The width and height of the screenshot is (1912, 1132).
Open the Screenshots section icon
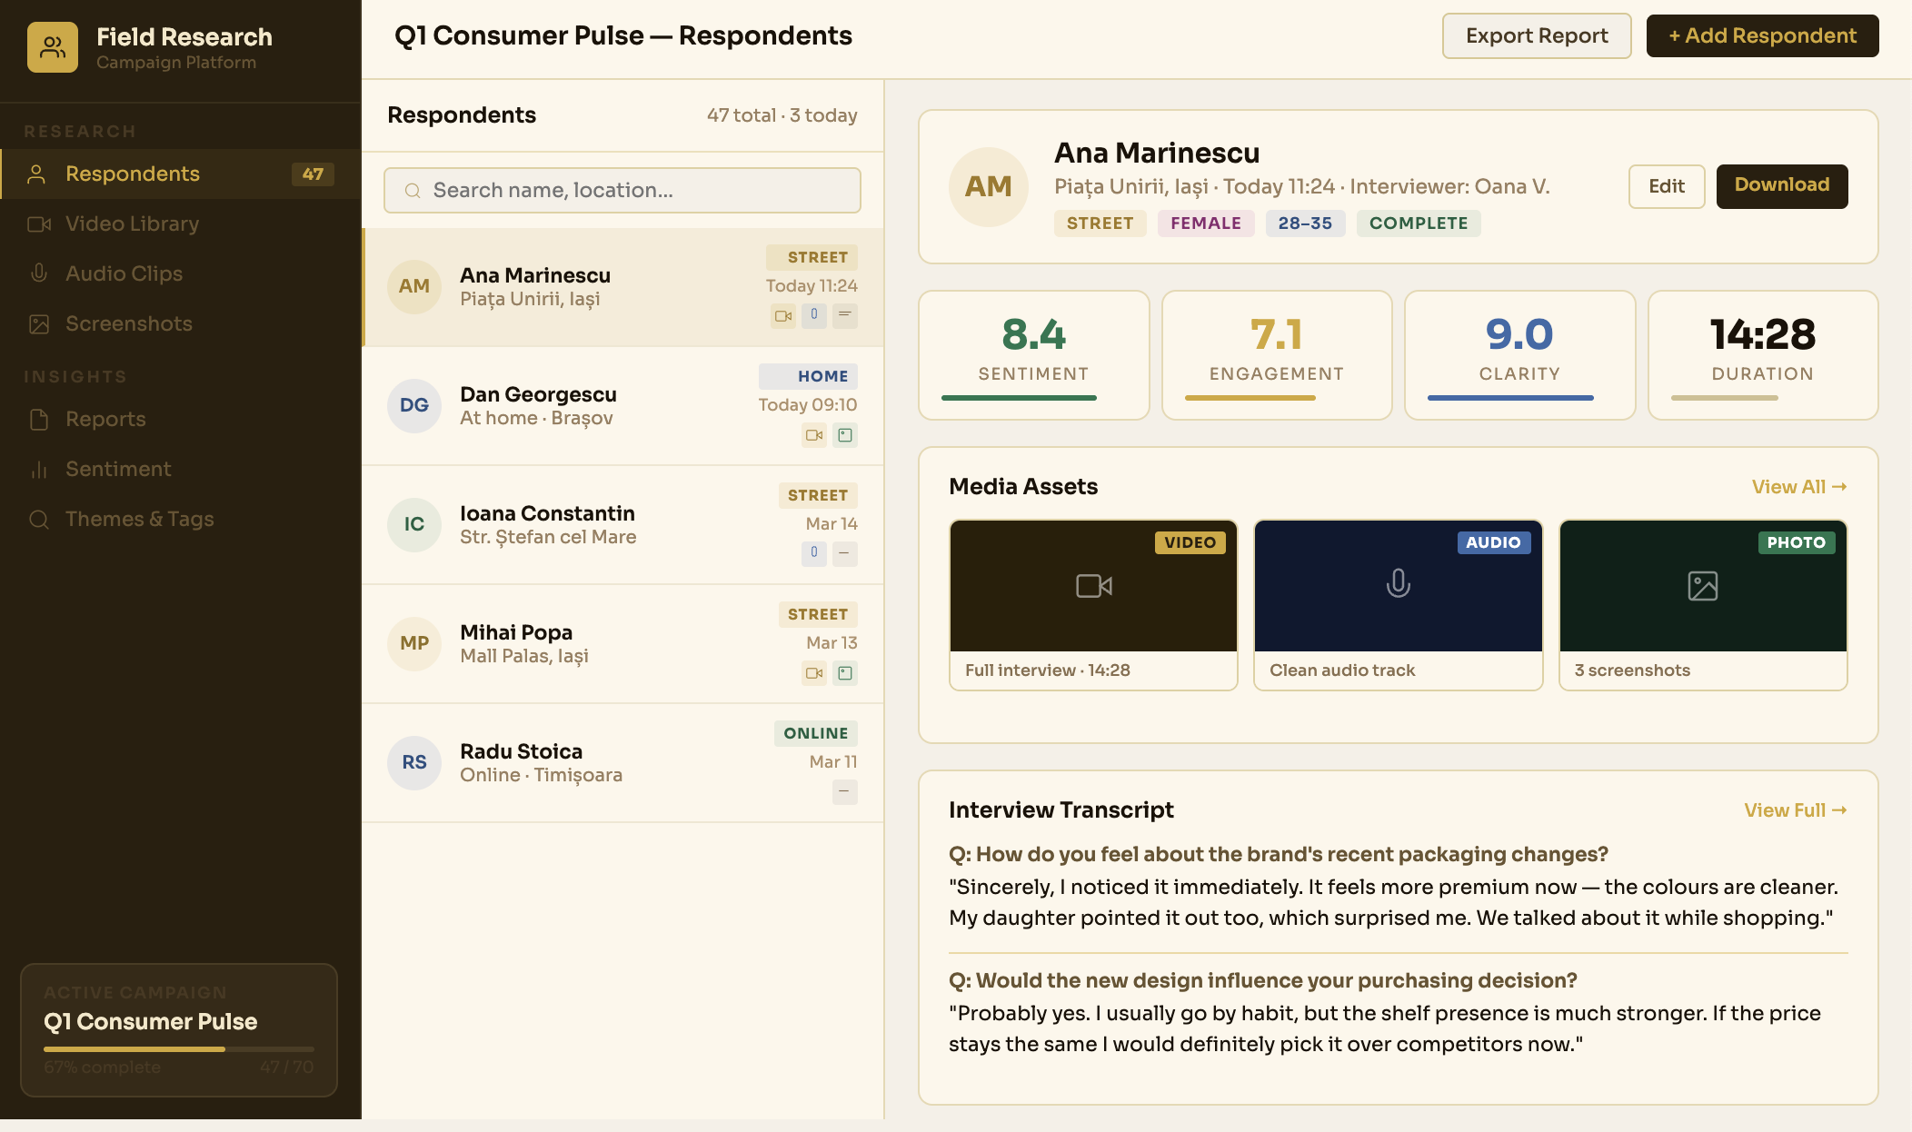pos(39,324)
